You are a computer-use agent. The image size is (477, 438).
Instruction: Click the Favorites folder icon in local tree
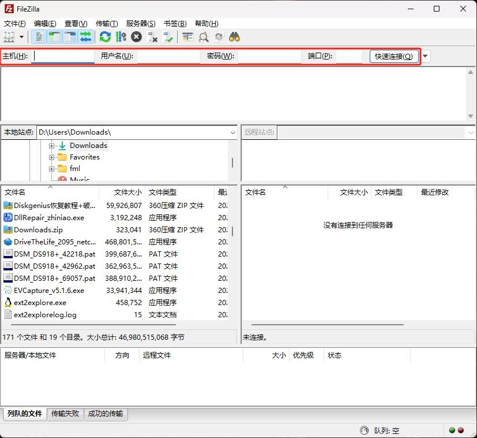62,157
